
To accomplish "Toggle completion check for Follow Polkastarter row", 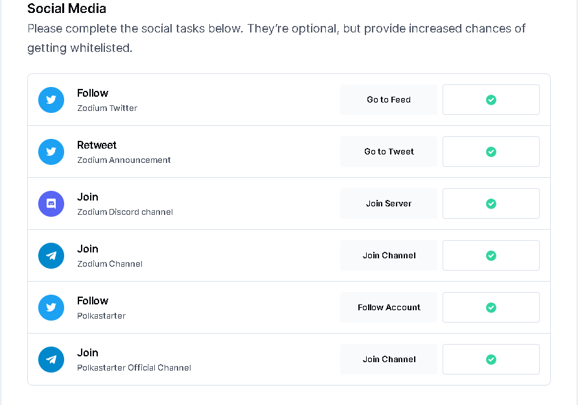I will 491,308.
